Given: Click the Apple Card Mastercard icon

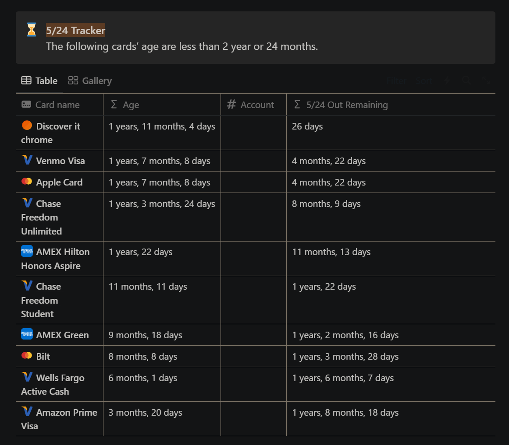Looking at the screenshot, I should [27, 181].
